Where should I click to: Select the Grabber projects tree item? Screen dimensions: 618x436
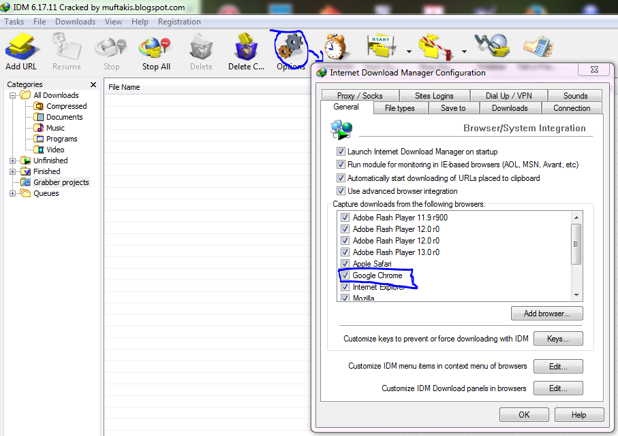tap(61, 182)
